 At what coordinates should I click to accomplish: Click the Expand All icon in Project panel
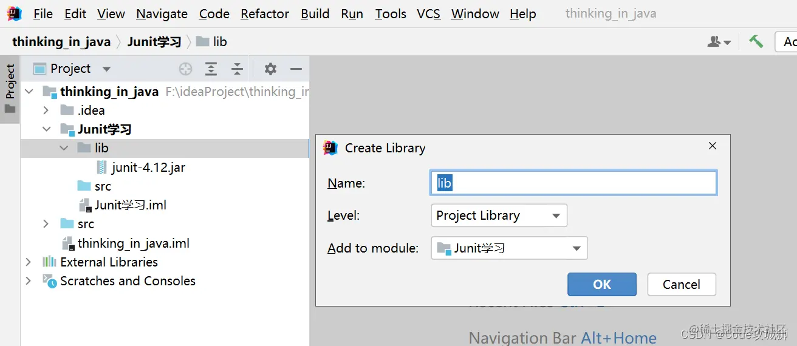coord(211,69)
